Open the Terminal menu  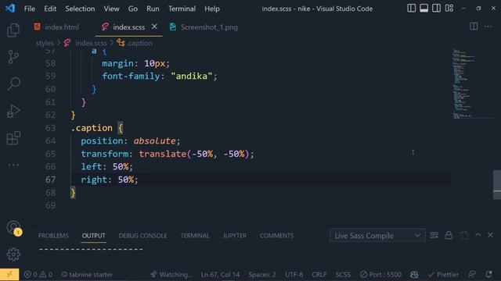pyautogui.click(x=182, y=9)
